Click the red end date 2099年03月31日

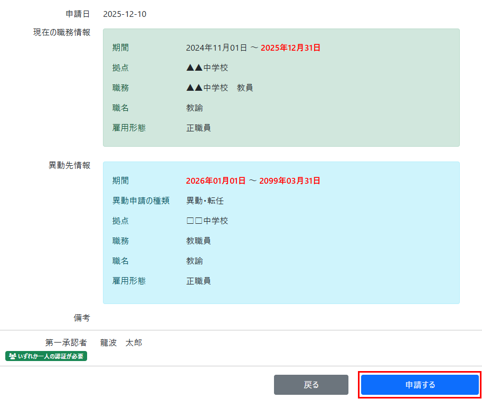pos(290,181)
